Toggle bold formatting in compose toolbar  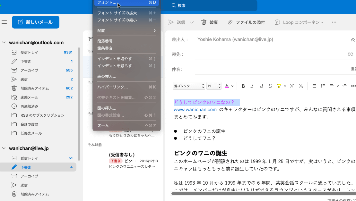(x=243, y=86)
